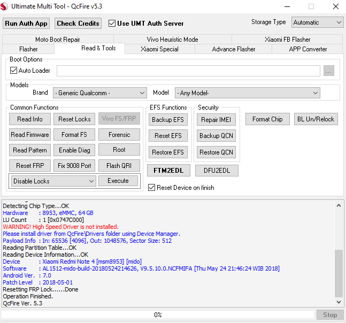Click the Enable Diag button
Viewport: 346px width, 323px height.
coord(74,150)
